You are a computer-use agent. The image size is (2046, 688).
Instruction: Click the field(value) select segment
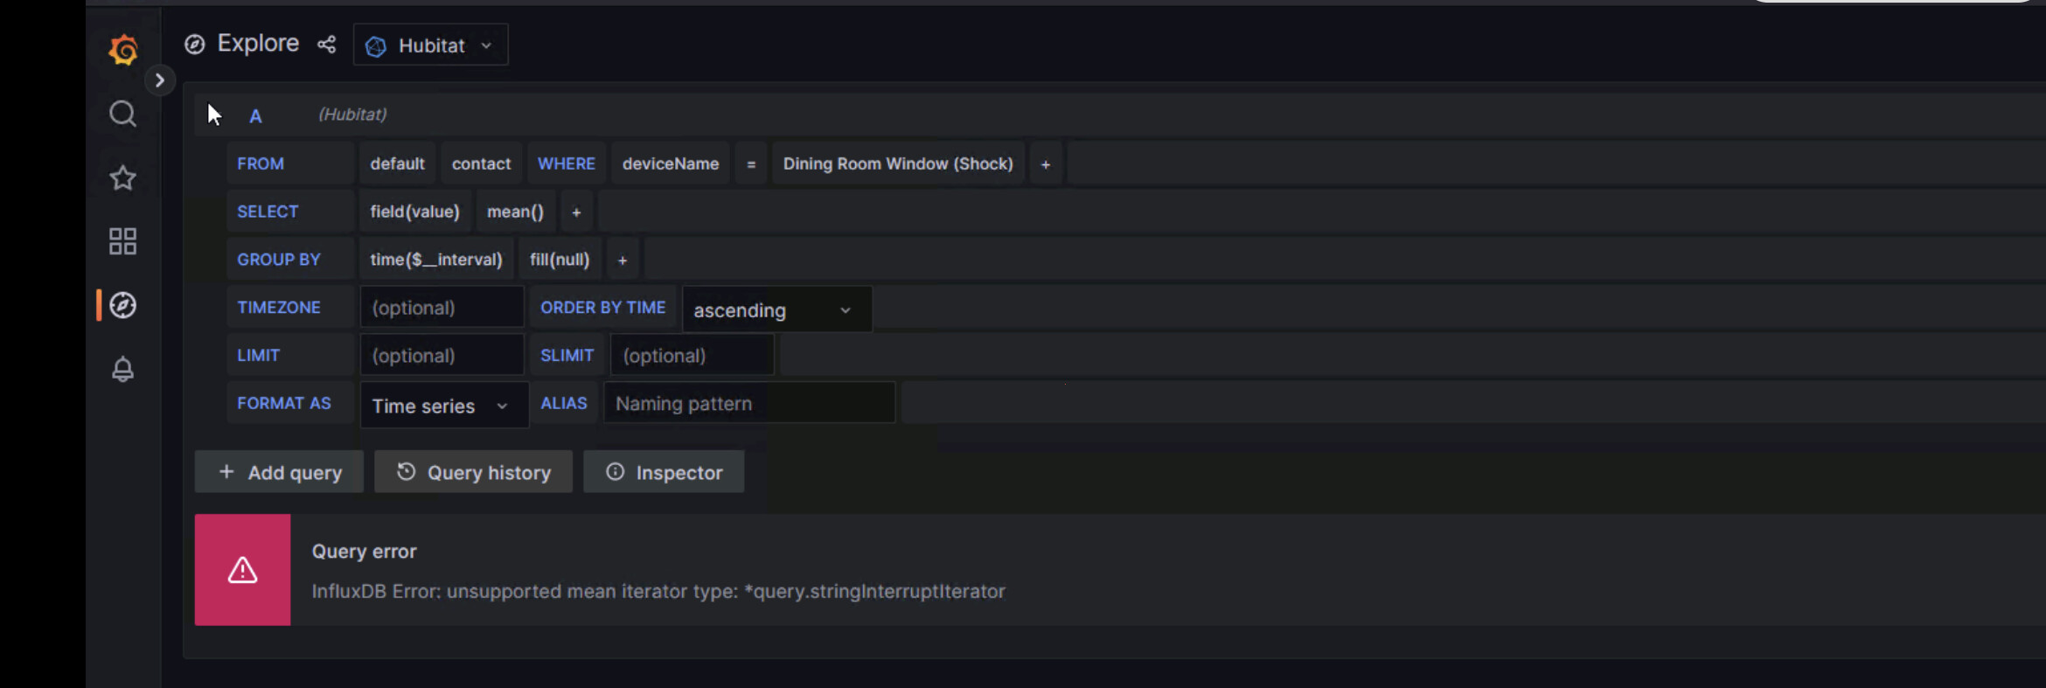pyautogui.click(x=414, y=212)
